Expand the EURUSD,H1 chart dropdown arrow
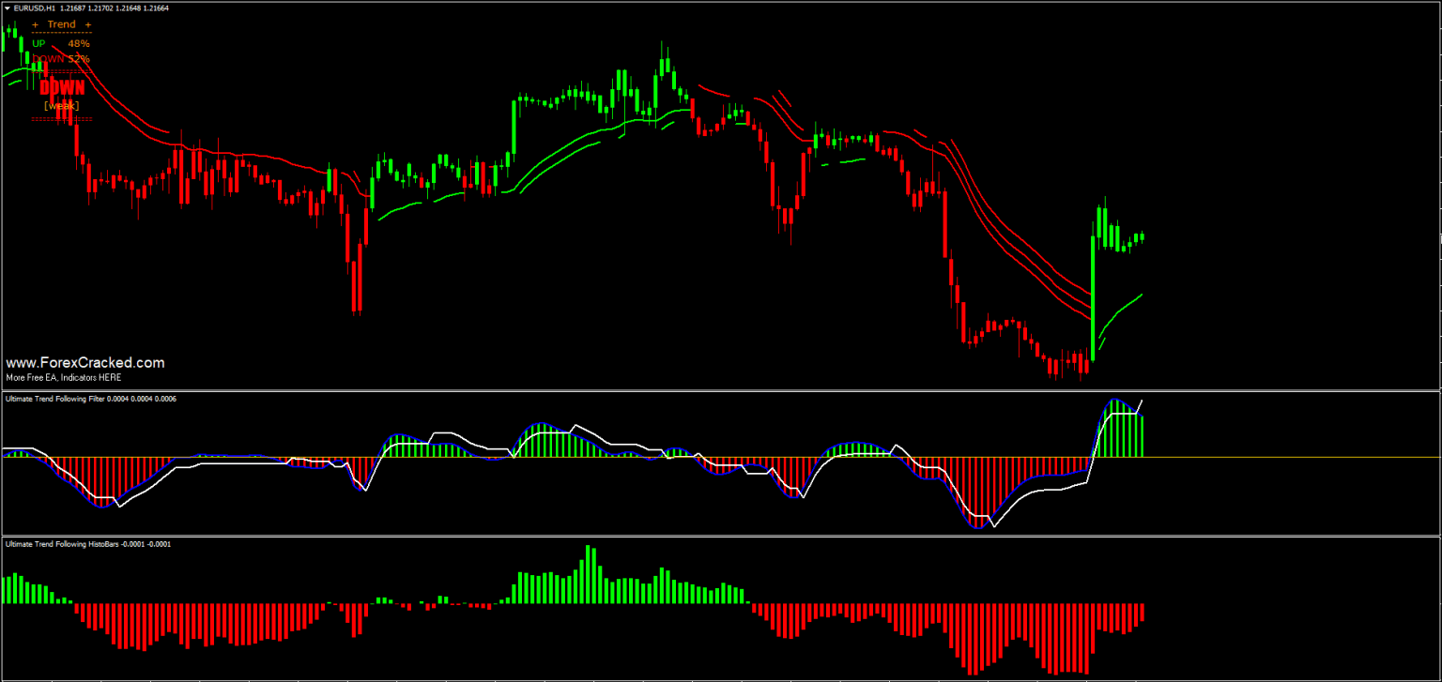 click(x=7, y=8)
